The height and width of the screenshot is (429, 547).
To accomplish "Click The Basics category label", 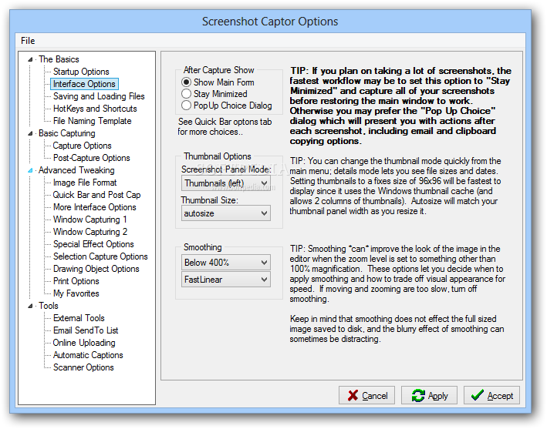I will pos(59,59).
